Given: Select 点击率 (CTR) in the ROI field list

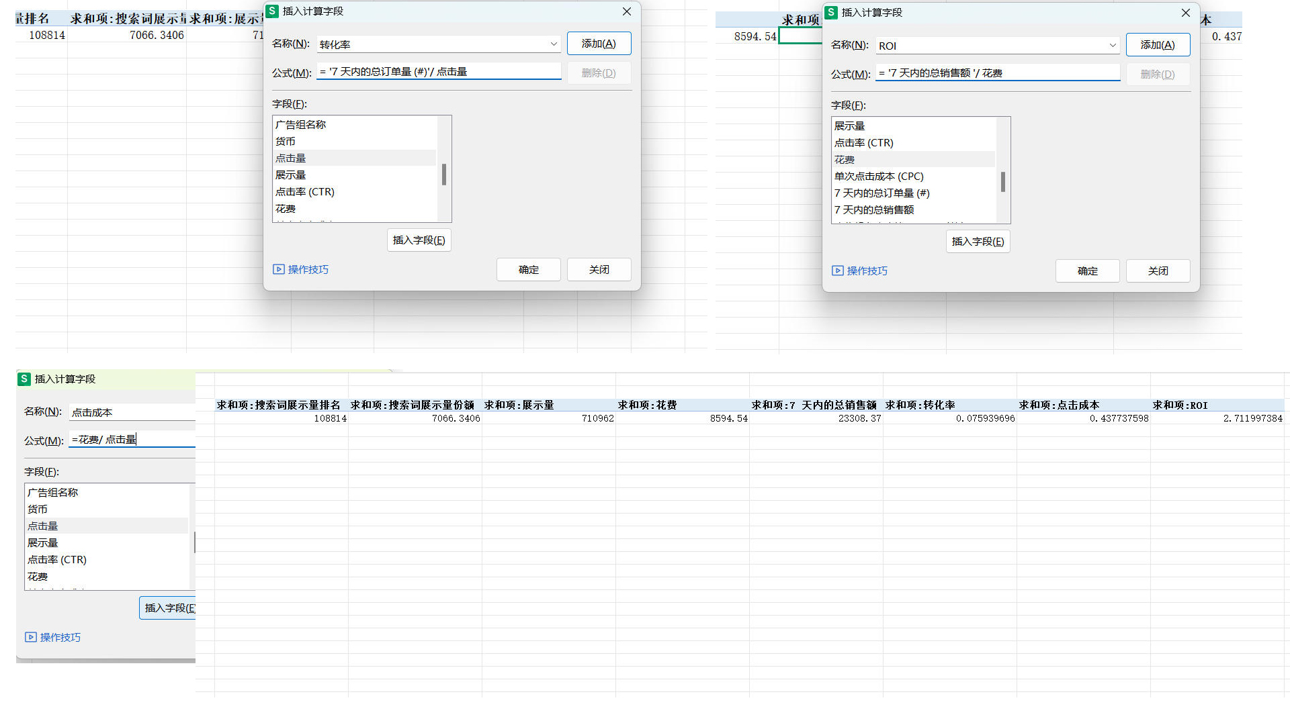Looking at the screenshot, I should tap(863, 143).
